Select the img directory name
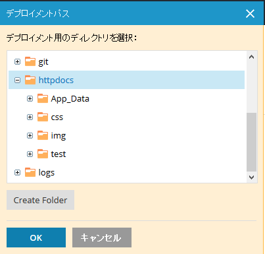The height and width of the screenshot is (254, 265). tap(59, 136)
